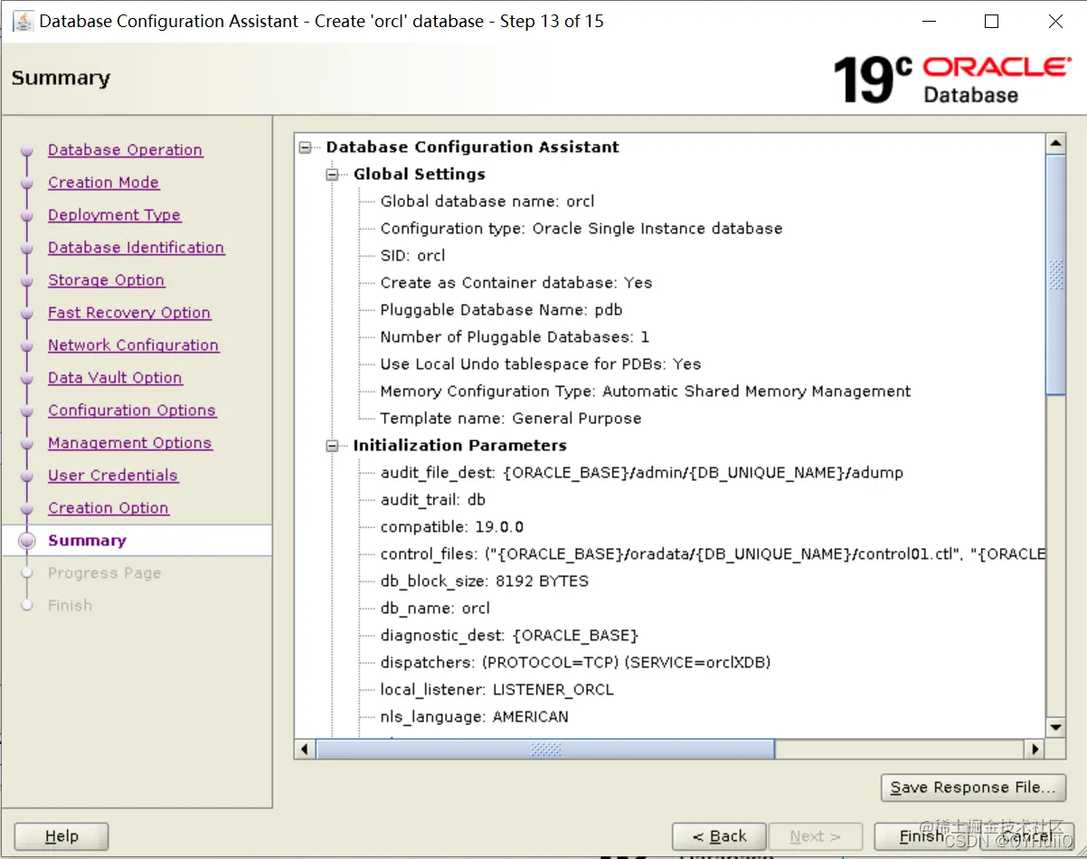Select the 'audit_trail: db' row
The width and height of the screenshot is (1087, 859).
click(433, 500)
